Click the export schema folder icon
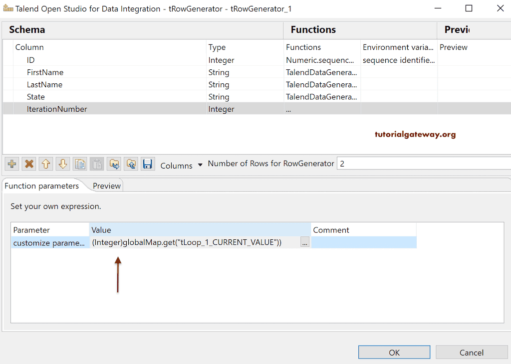Viewport: 511px width, 364px height. 131,164
